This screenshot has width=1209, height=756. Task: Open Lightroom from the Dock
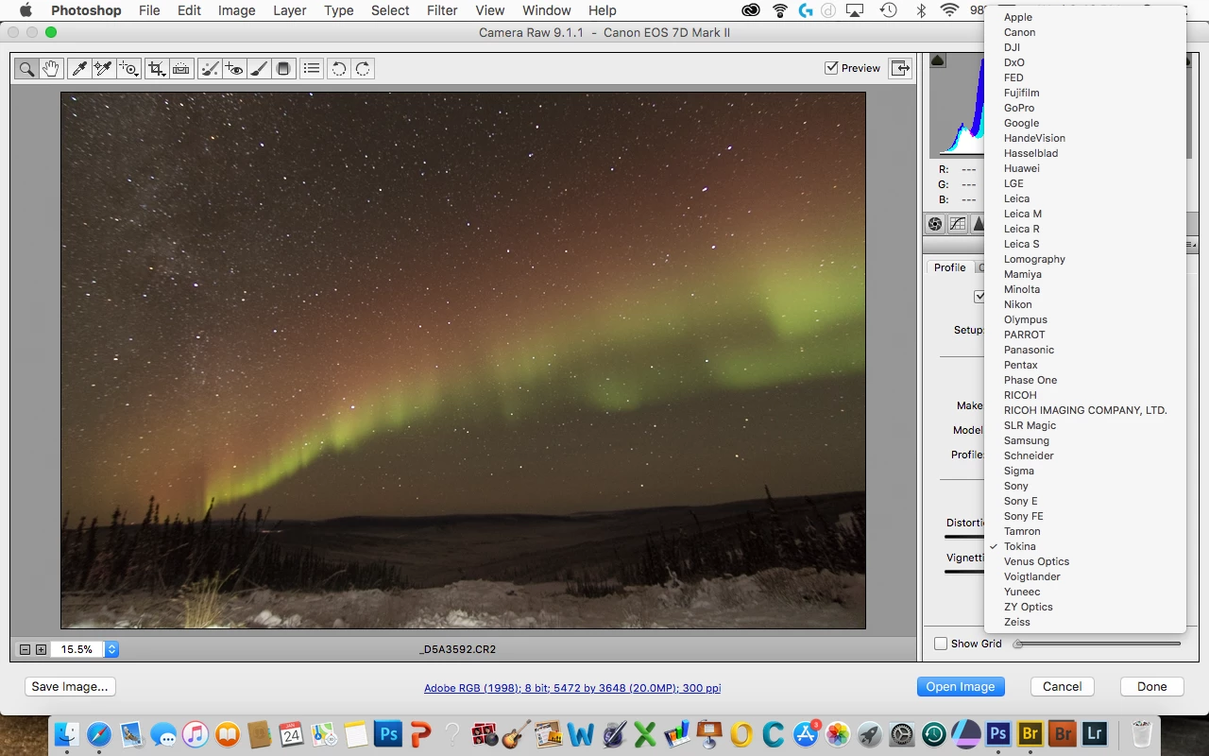tap(1095, 733)
